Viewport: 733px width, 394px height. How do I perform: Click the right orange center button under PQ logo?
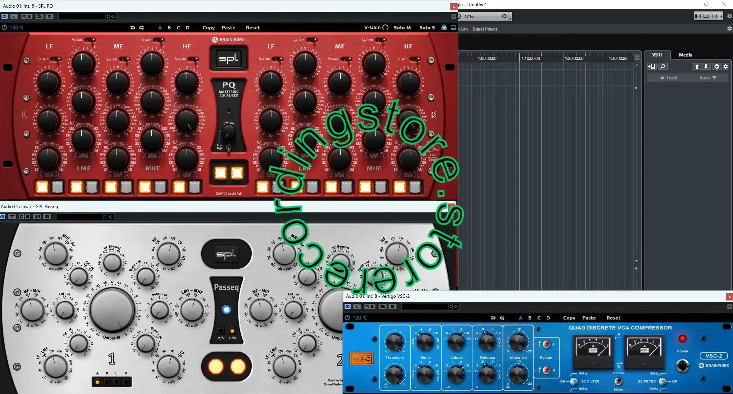pyautogui.click(x=237, y=173)
